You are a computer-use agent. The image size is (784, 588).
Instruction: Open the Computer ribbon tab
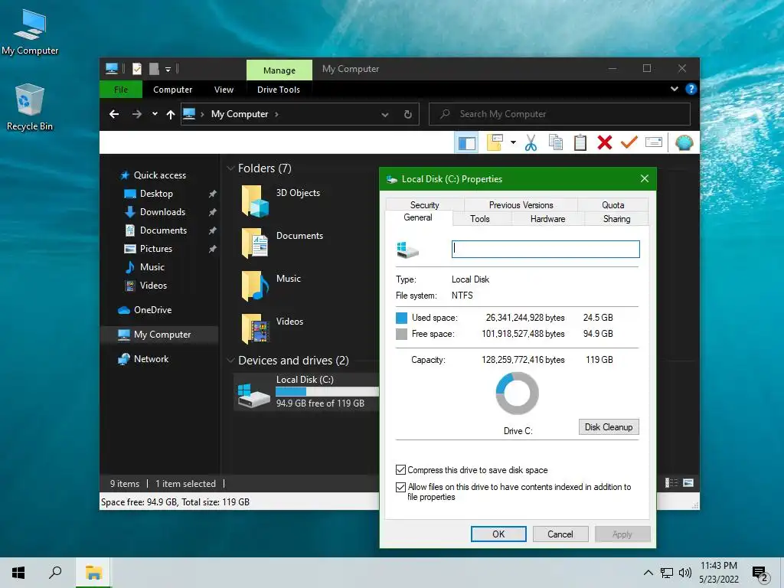click(172, 90)
